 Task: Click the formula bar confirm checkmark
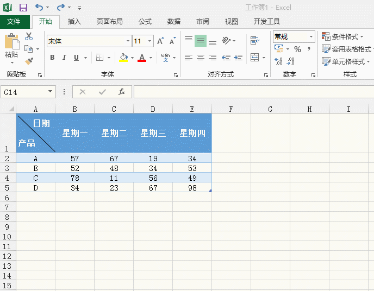[102, 92]
